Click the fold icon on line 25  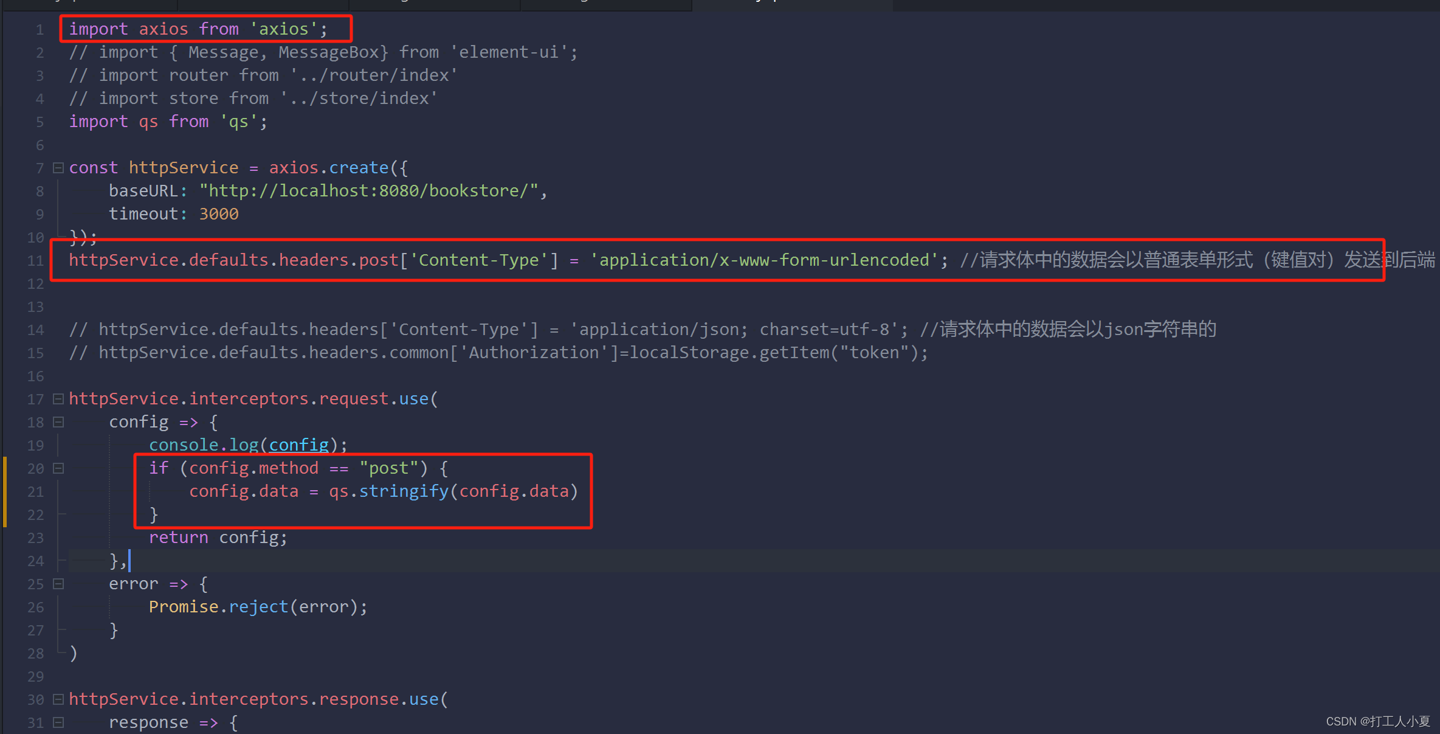point(58,584)
